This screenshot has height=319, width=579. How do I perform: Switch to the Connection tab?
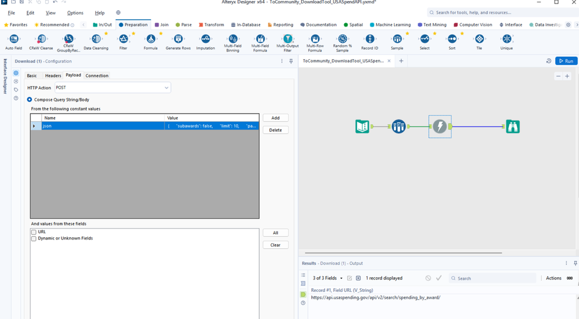click(97, 75)
